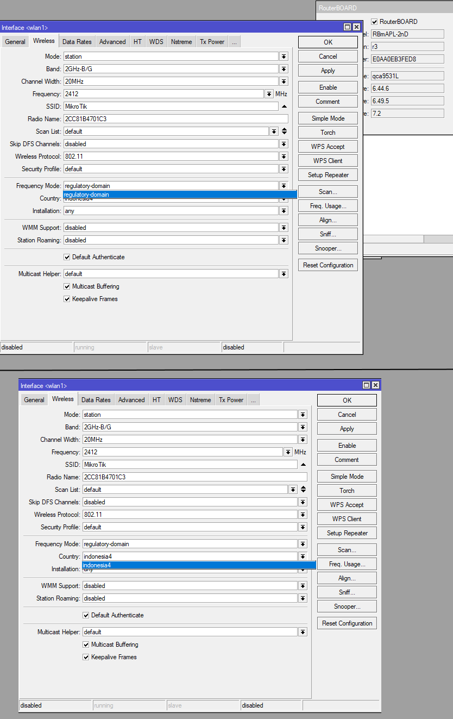Open Data Rates tab in window with regulatory-domain popup
The height and width of the screenshot is (719, 453).
[x=77, y=42]
